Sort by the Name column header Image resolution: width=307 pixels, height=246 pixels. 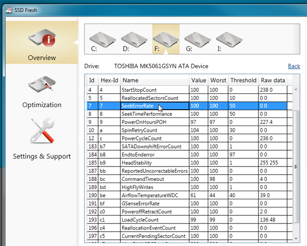[155, 80]
